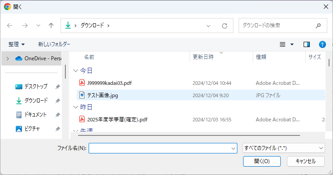Open help with the question mark icon

click(322, 44)
